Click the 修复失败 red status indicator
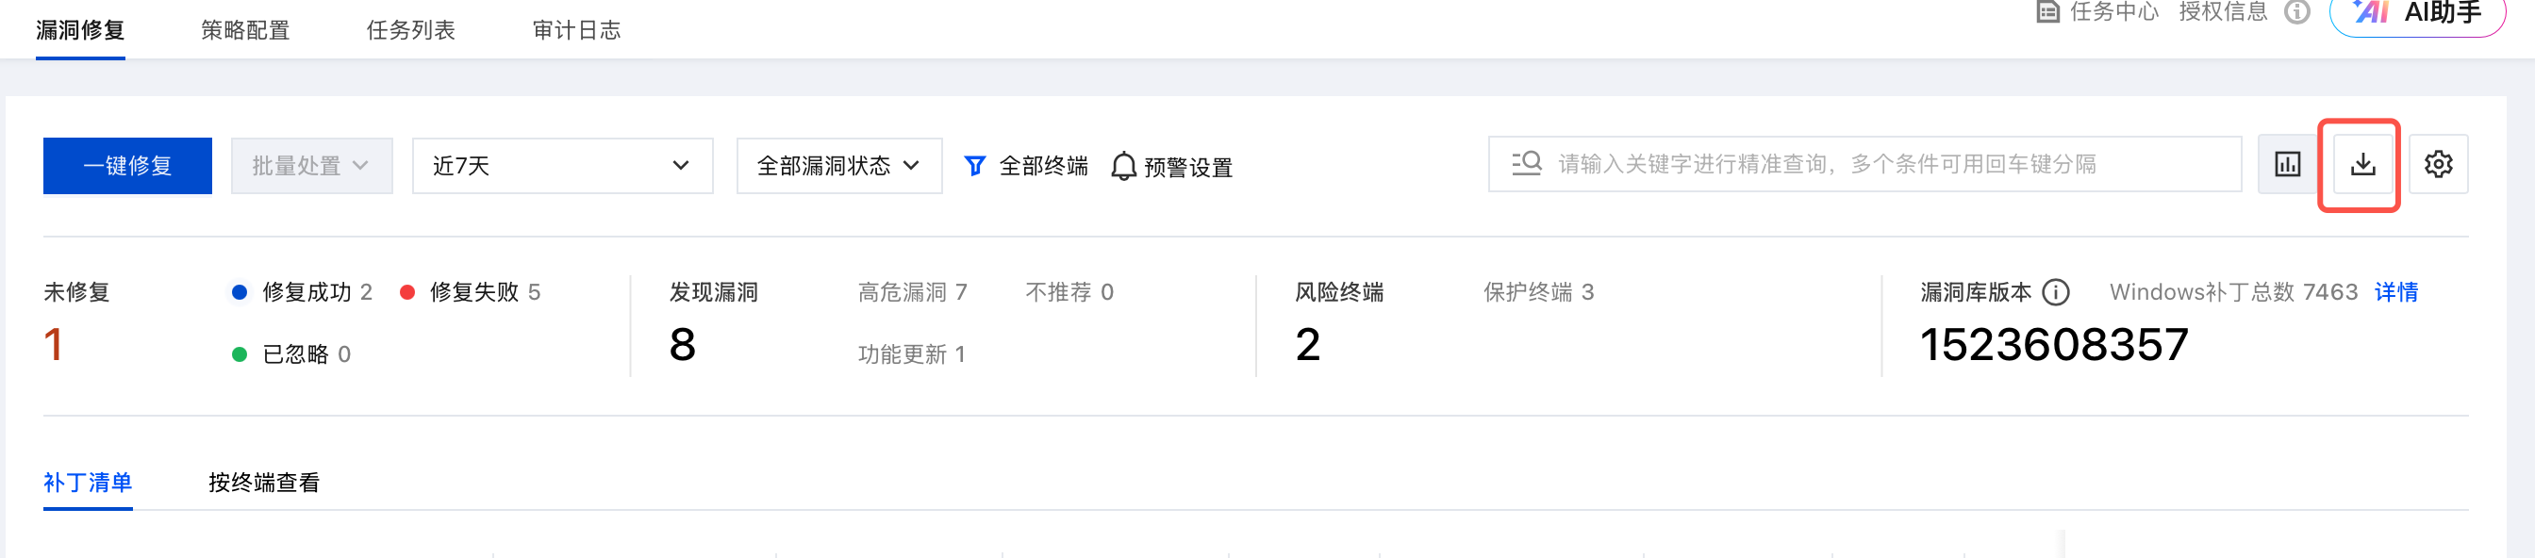The image size is (2535, 558). (406, 292)
